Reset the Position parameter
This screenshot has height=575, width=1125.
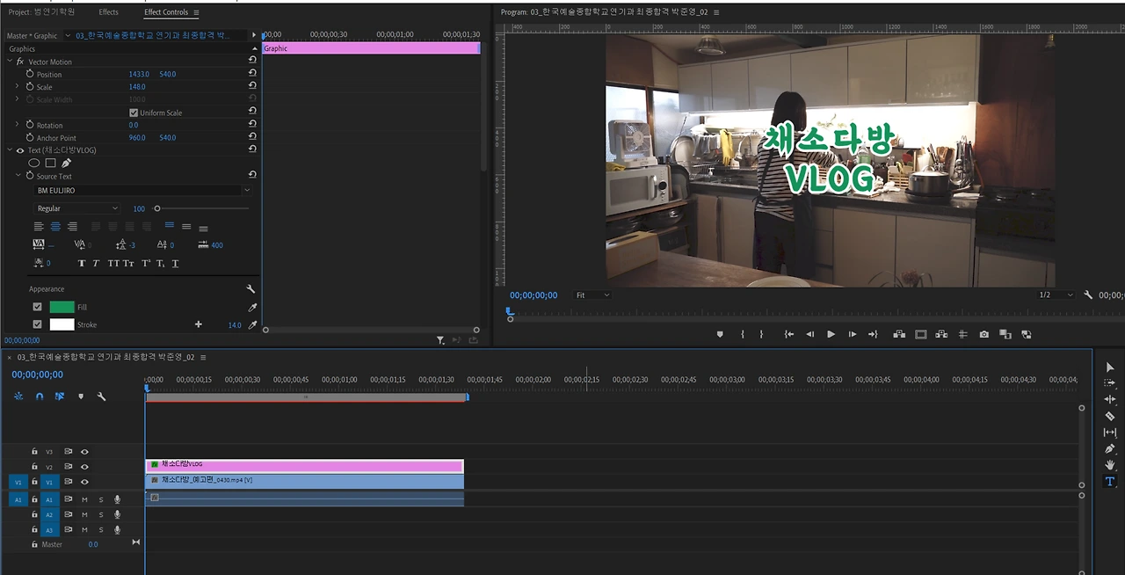coord(252,74)
